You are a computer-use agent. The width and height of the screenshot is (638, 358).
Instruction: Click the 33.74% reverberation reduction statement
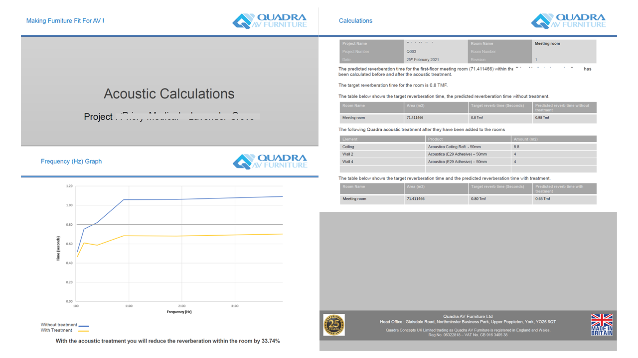coord(167,341)
